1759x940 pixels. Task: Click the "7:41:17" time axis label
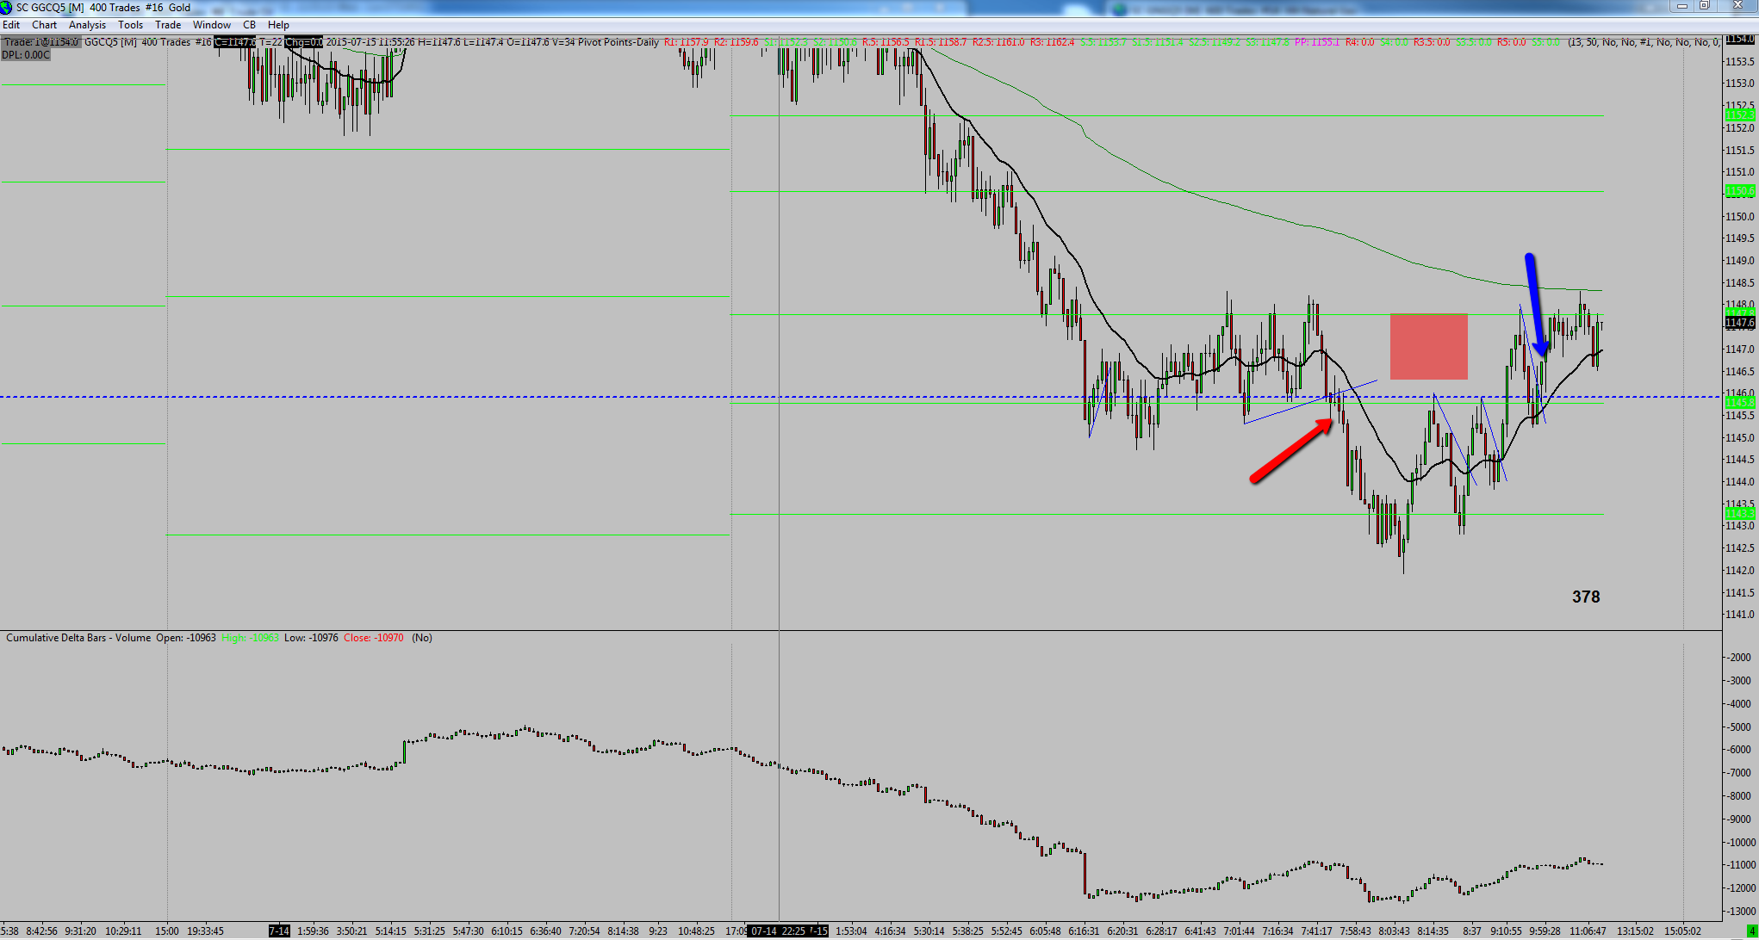pyautogui.click(x=1316, y=931)
